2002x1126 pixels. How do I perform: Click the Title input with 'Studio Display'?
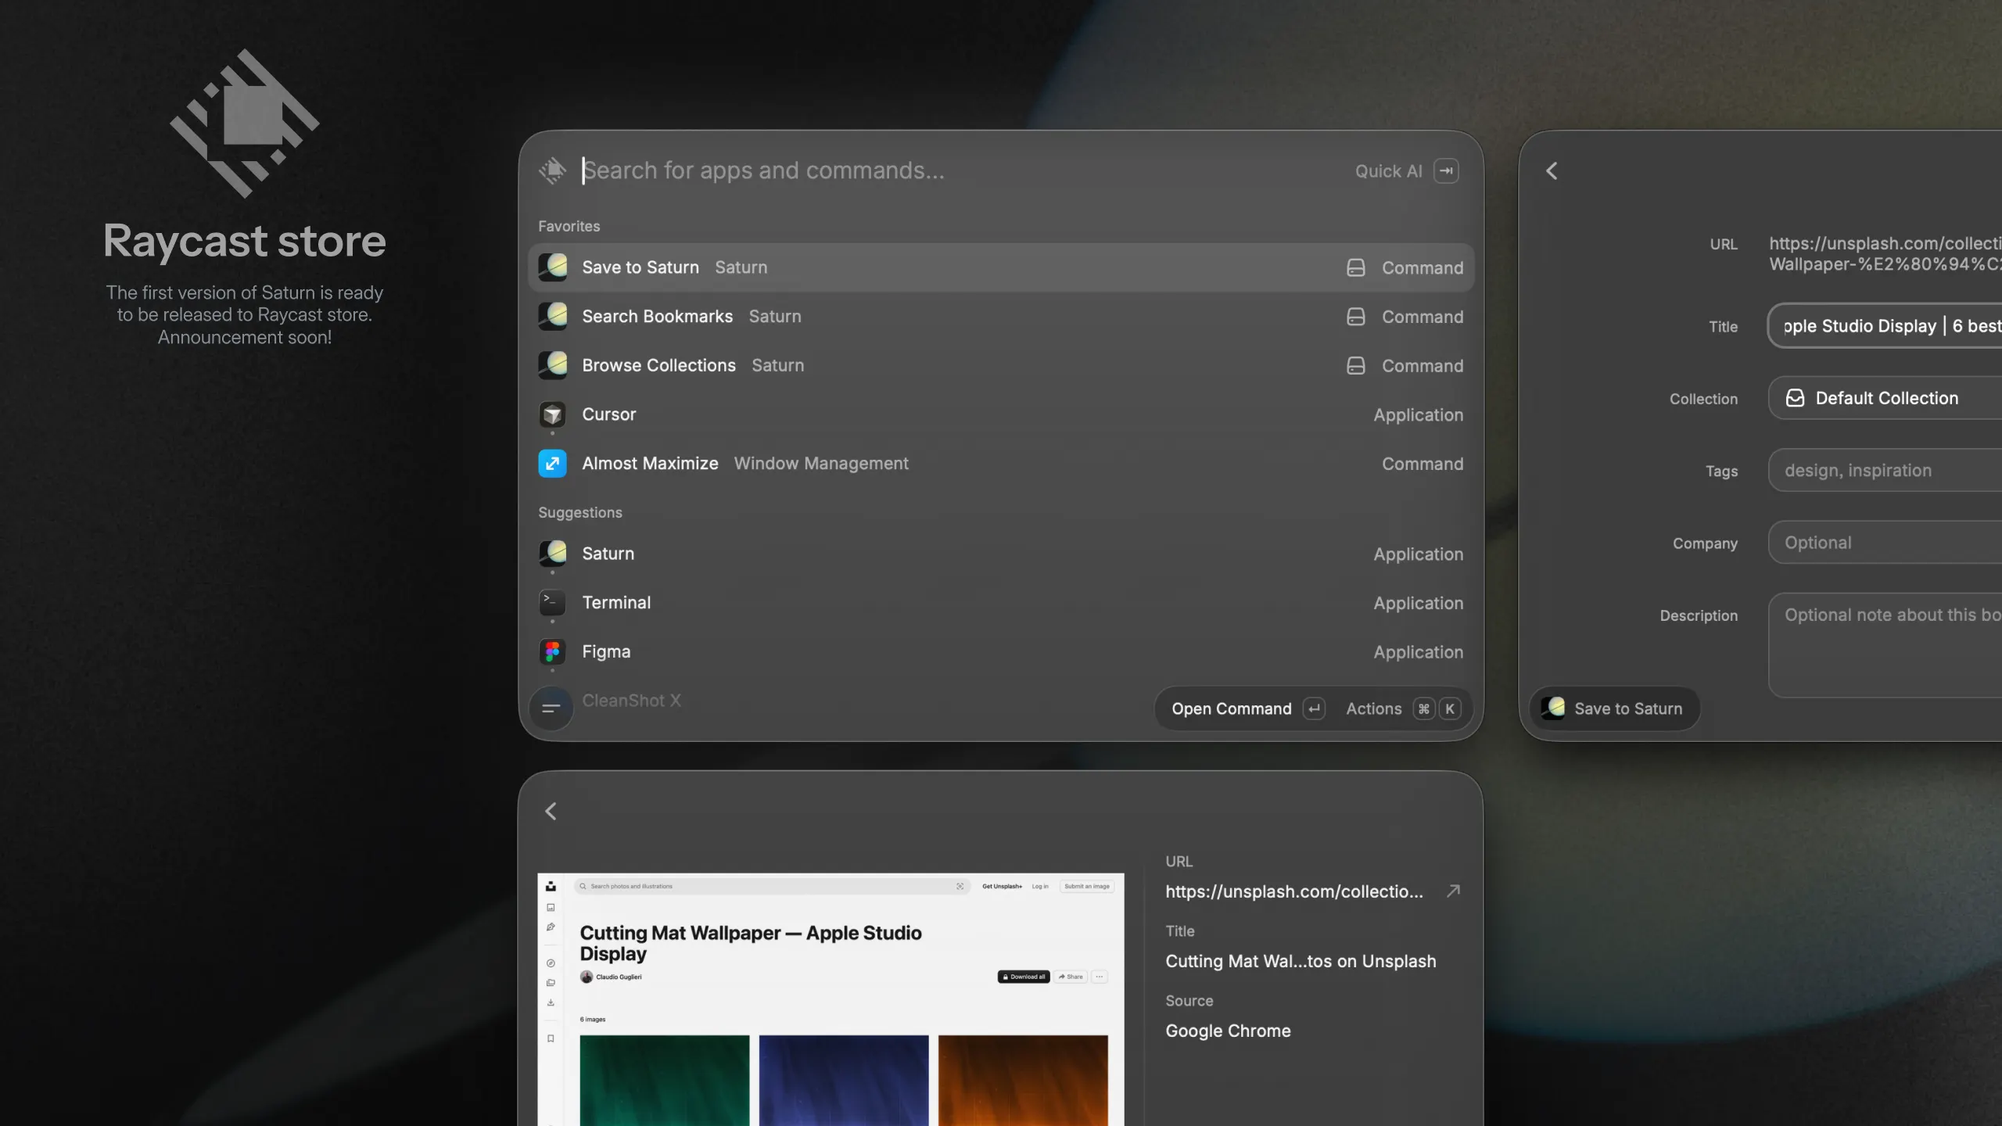click(x=1885, y=326)
